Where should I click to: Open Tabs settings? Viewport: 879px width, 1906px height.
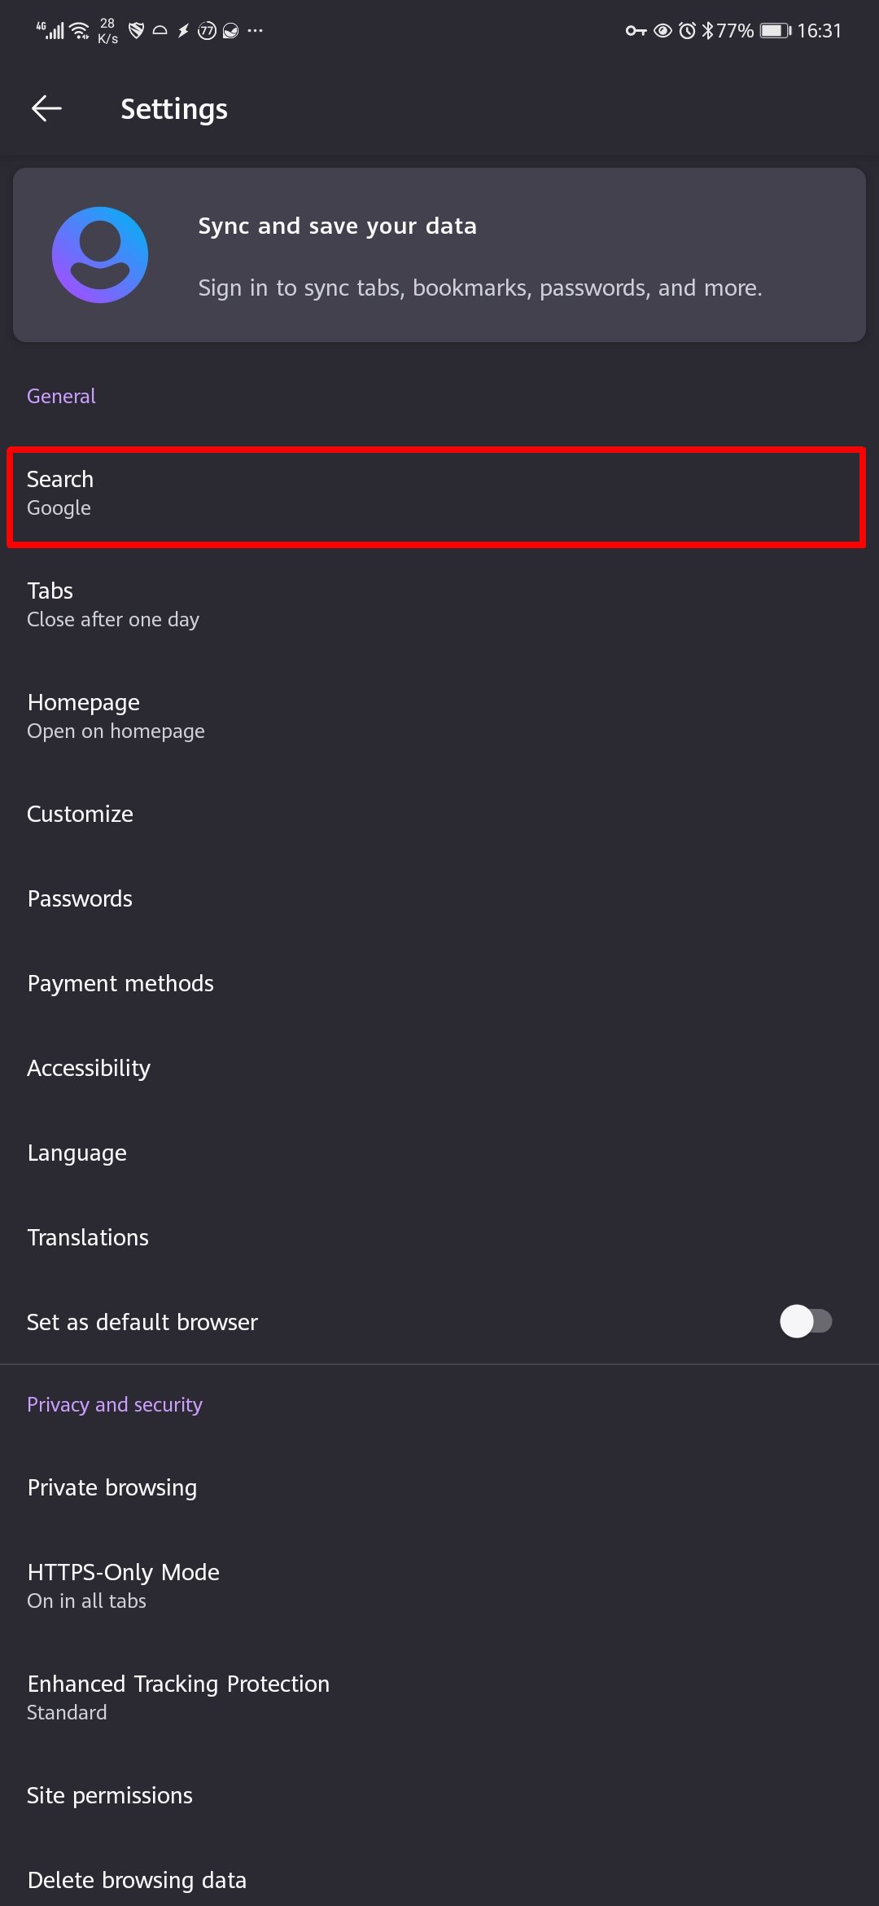pos(439,604)
